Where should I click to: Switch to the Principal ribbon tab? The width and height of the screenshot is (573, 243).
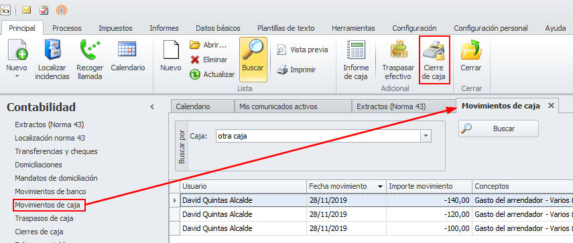(x=22, y=28)
